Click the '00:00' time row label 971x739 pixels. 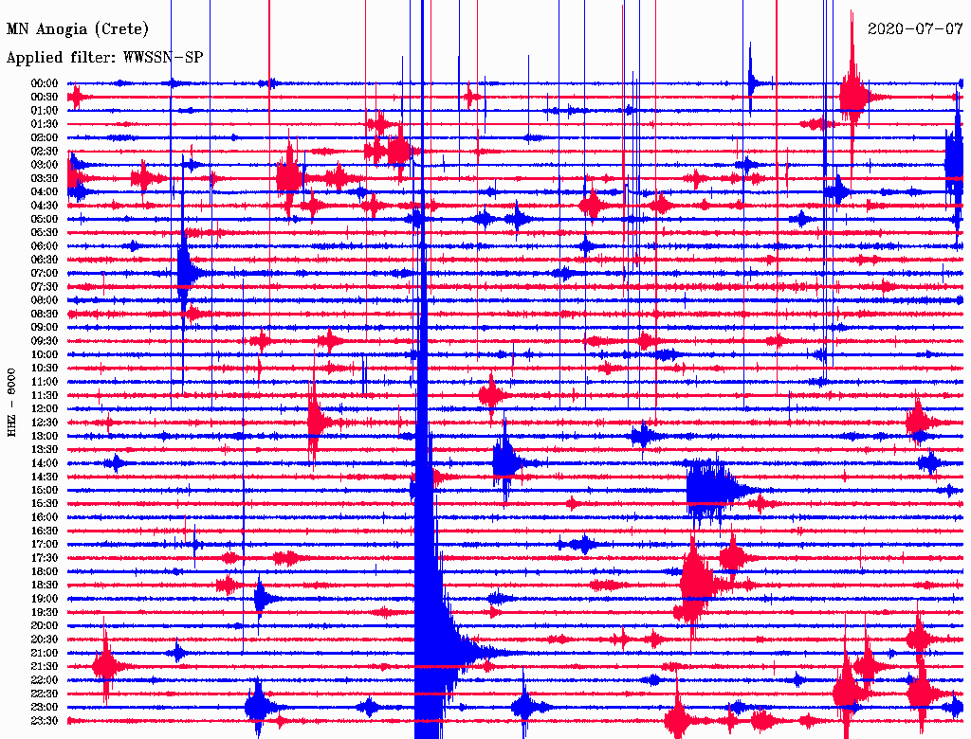click(45, 83)
